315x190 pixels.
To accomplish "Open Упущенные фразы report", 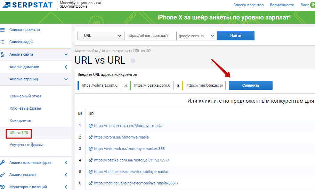I will click(26, 145).
